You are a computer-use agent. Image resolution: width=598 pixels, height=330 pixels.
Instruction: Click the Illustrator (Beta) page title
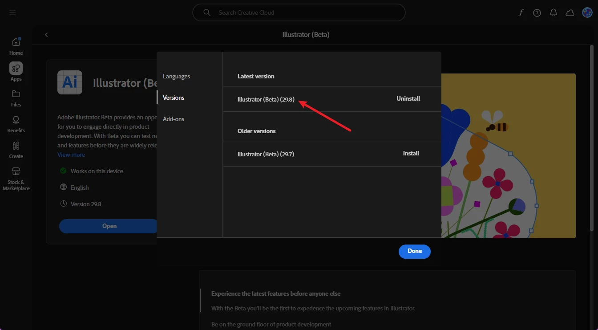[x=306, y=35]
